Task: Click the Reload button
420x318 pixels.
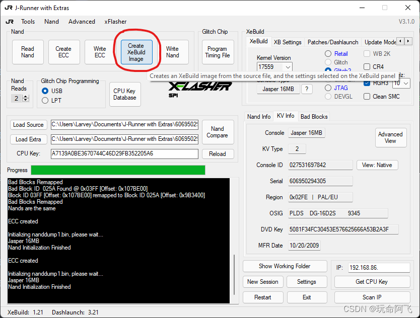Action: [x=218, y=154]
